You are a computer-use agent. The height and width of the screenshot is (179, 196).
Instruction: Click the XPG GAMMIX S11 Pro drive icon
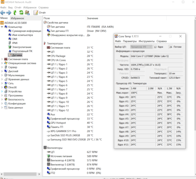click(x=49, y=131)
